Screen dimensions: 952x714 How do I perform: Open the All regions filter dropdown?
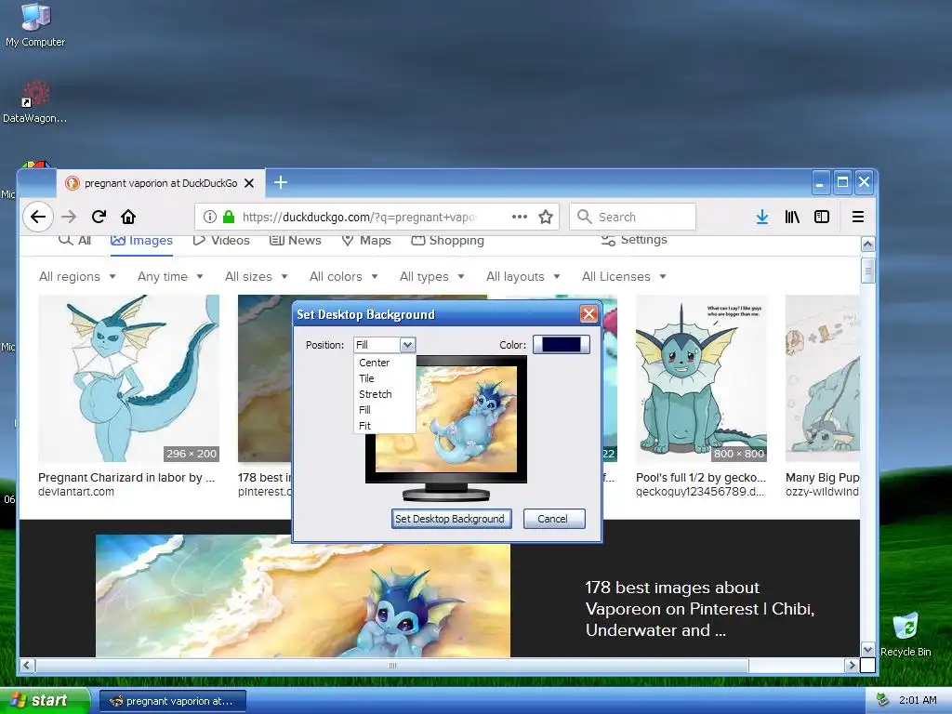[x=77, y=276]
